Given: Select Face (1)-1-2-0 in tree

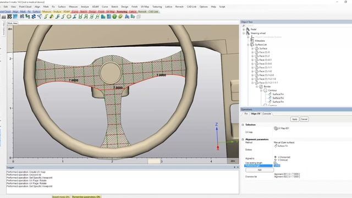Looking at the screenshot, I should [x=266, y=75].
